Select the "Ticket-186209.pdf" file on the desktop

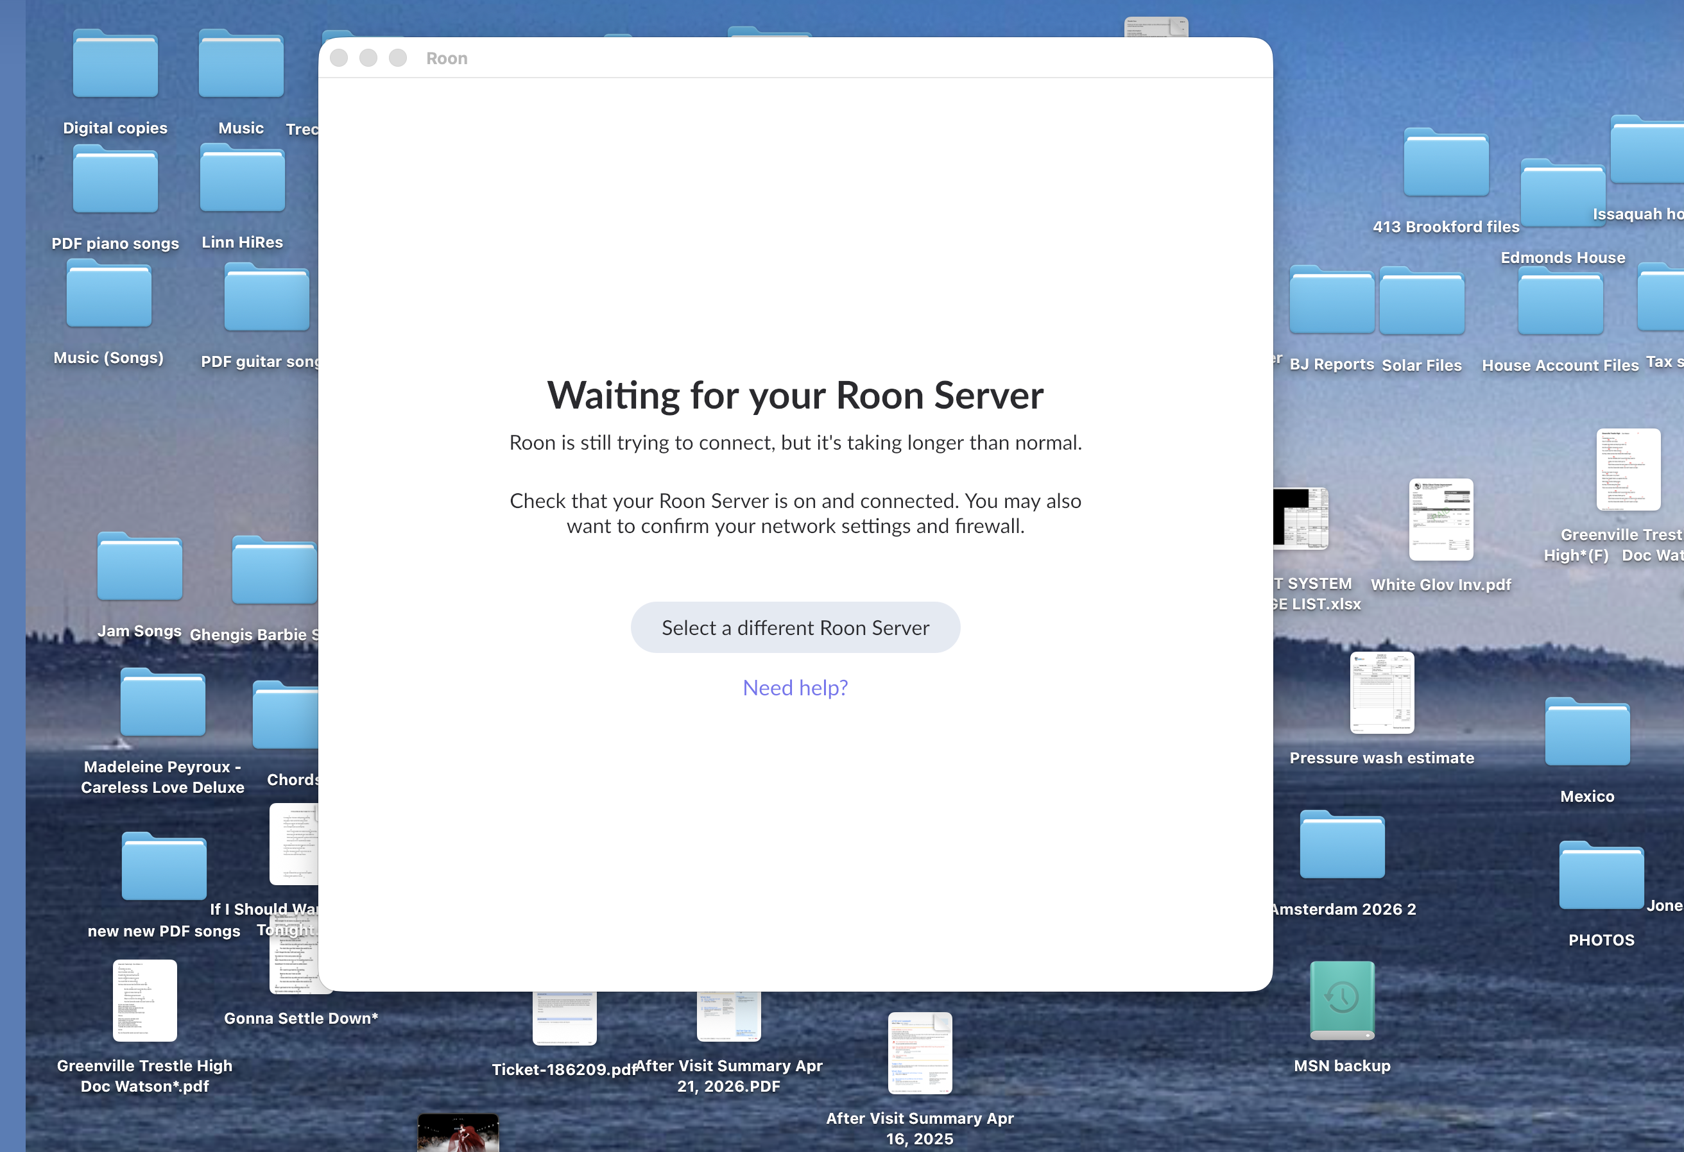565,1018
